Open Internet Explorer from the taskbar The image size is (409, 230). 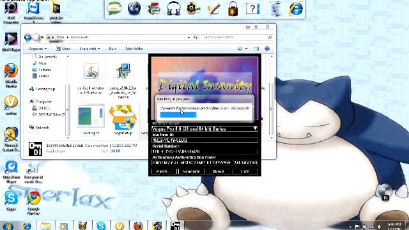(27, 226)
